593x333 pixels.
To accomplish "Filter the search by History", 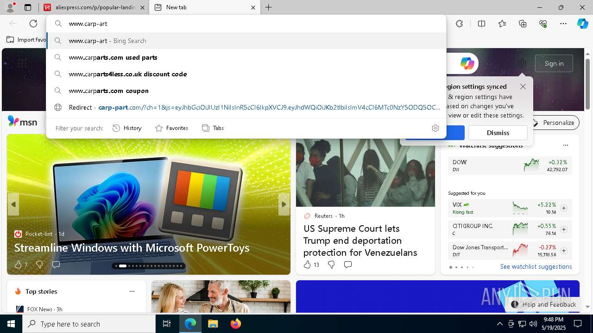I will tap(127, 128).
